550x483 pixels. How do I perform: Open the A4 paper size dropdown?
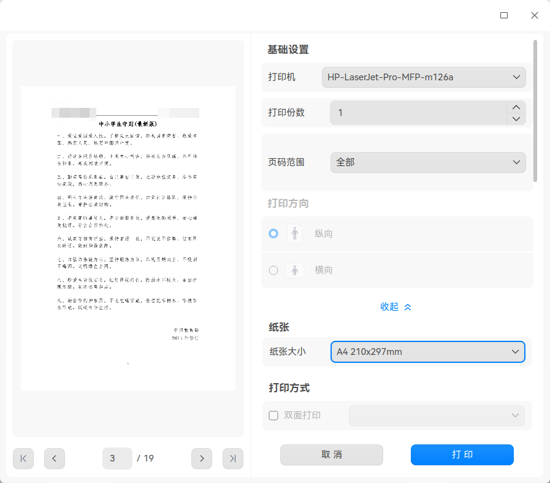tap(428, 352)
